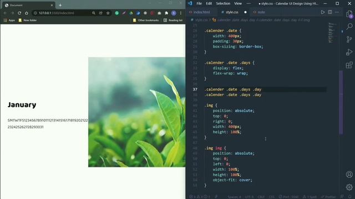Image resolution: width=355 pixels, height=199 pixels.
Task: Change indentation via Spaces: 4 status
Action: tap(234, 197)
